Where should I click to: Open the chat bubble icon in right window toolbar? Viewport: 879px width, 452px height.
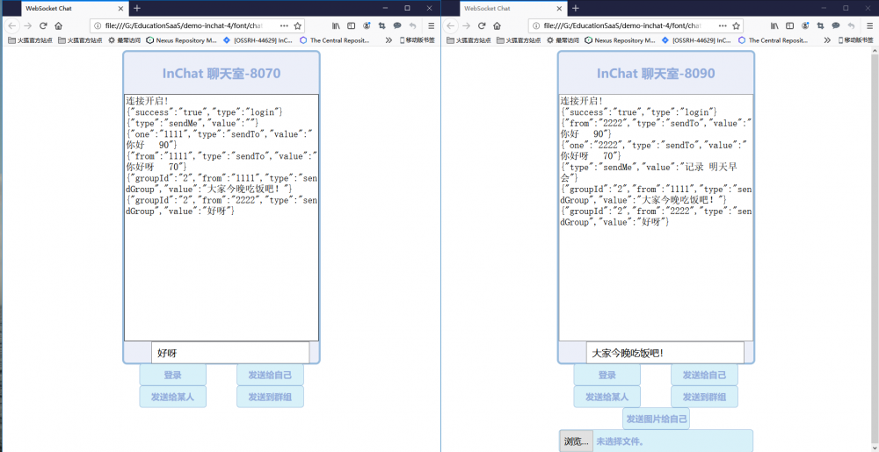coord(835,25)
